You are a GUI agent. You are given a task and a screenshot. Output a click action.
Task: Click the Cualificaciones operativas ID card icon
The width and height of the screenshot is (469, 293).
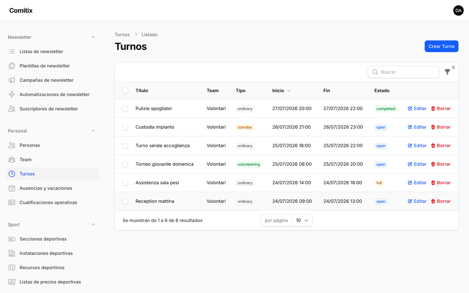(12, 202)
